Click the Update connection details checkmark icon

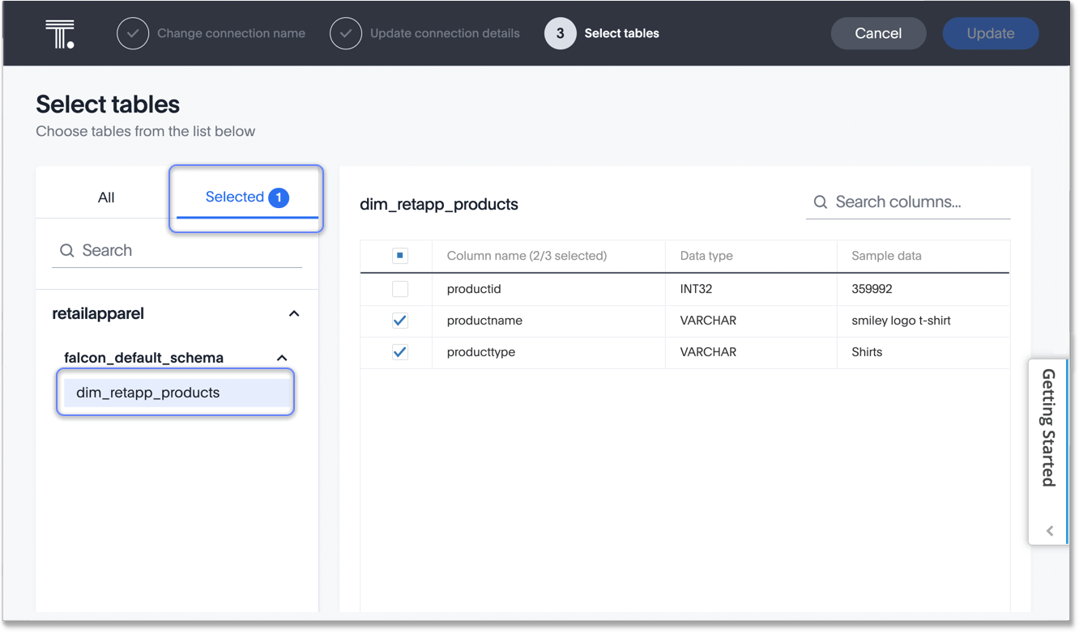pyautogui.click(x=346, y=34)
